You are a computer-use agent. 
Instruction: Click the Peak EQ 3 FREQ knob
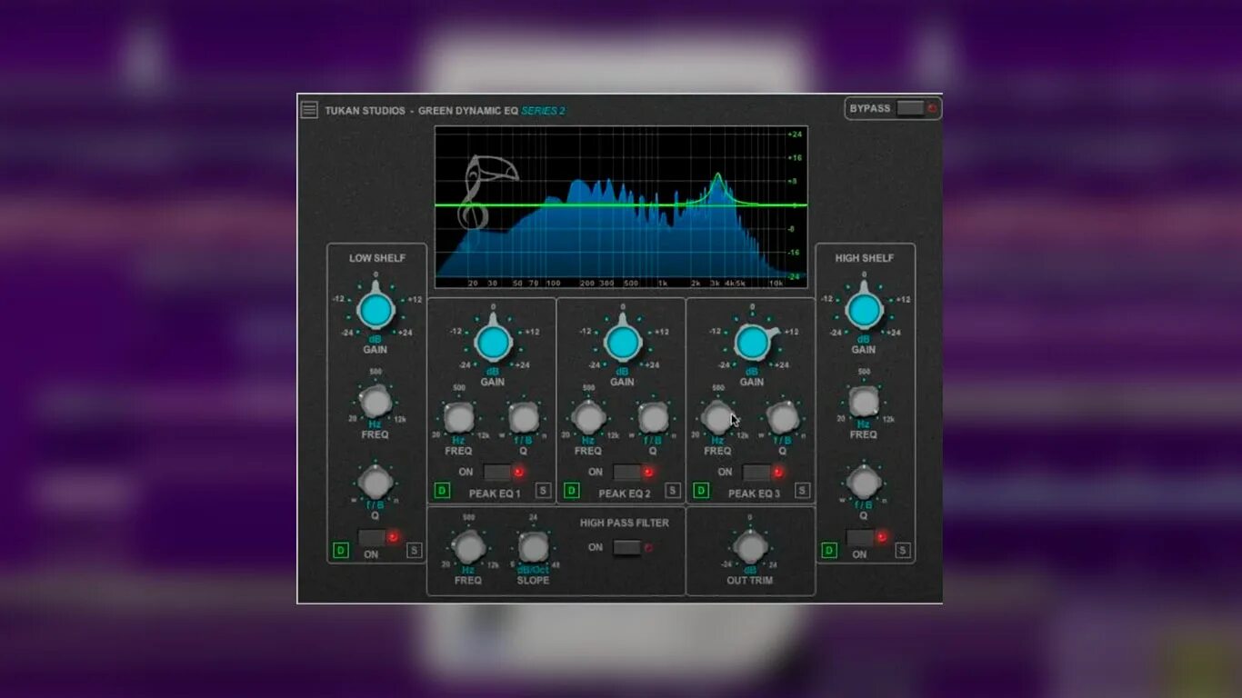(x=718, y=418)
